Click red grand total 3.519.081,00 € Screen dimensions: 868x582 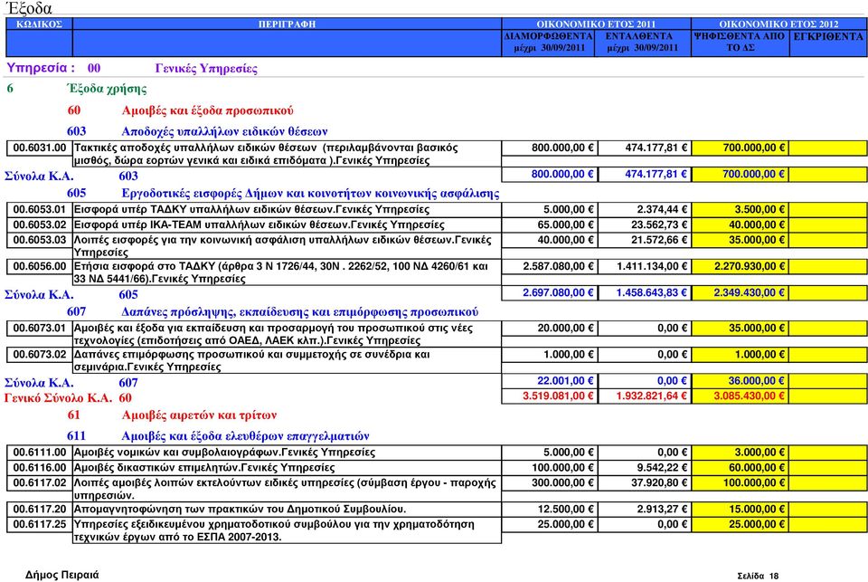[x=549, y=396]
